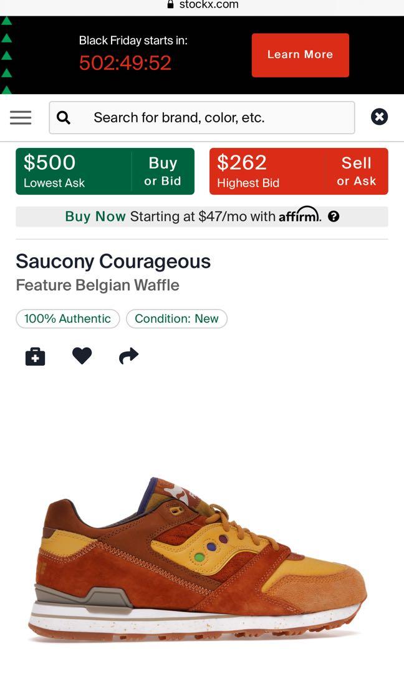This screenshot has height=674, width=404.
Task: Dismiss the search with the X icon
Action: [x=380, y=116]
